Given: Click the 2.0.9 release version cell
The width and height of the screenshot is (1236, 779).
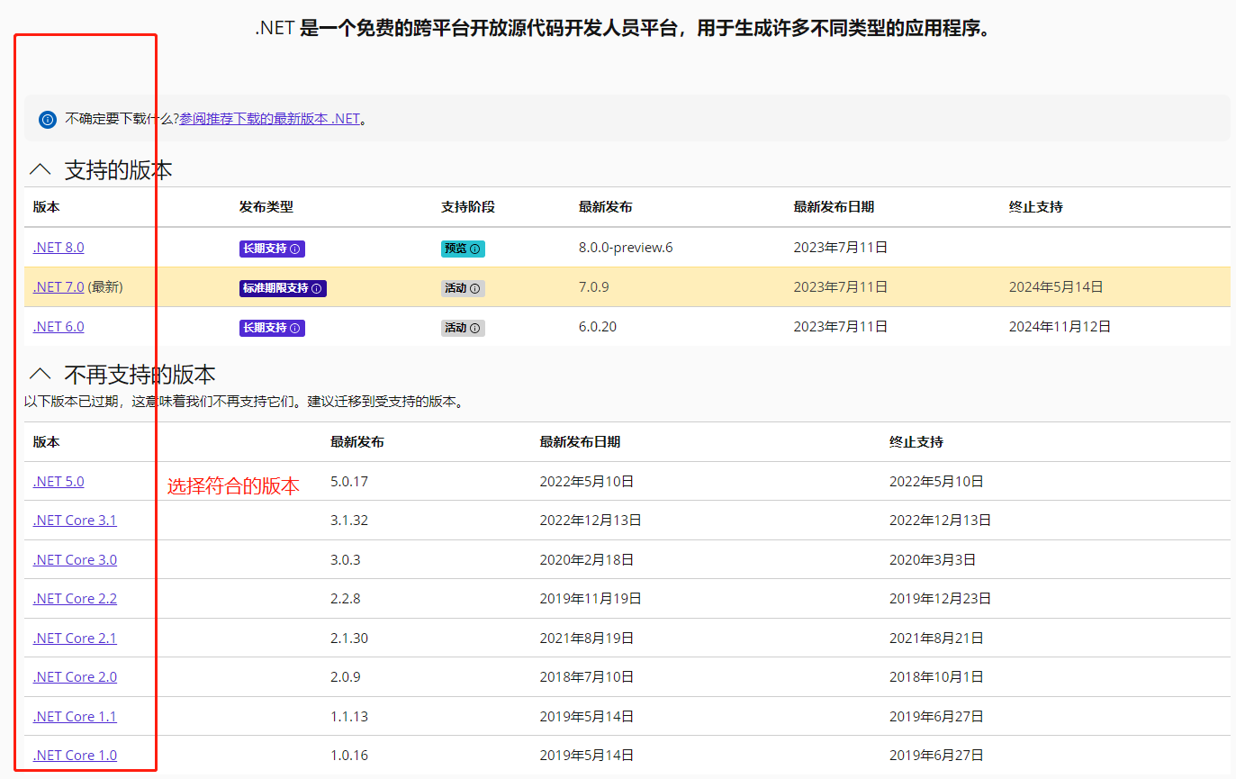Looking at the screenshot, I should point(346,677).
